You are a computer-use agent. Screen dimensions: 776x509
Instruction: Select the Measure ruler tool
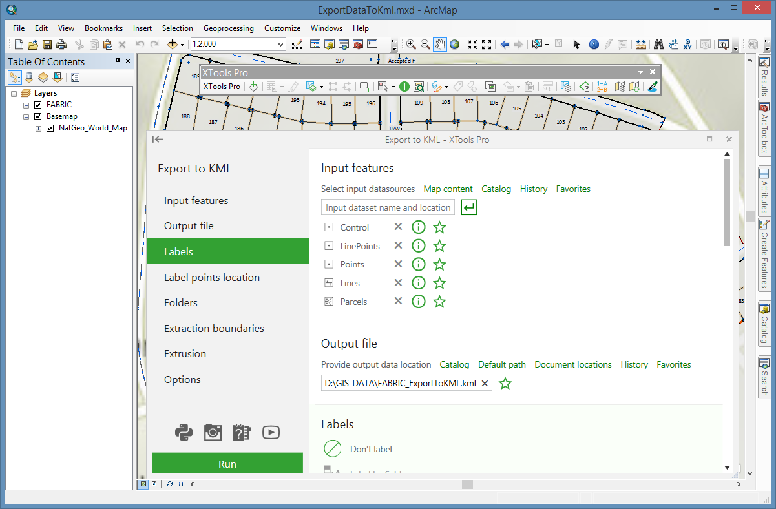click(x=641, y=45)
